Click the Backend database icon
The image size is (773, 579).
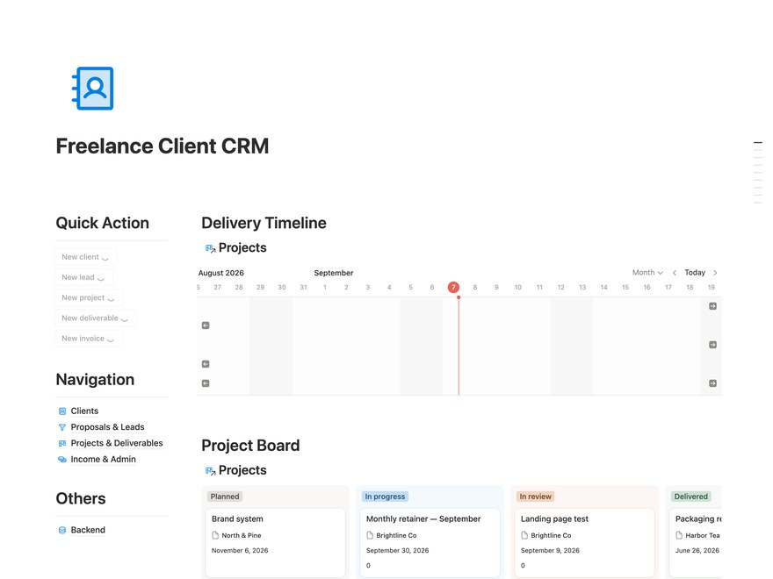coord(62,530)
